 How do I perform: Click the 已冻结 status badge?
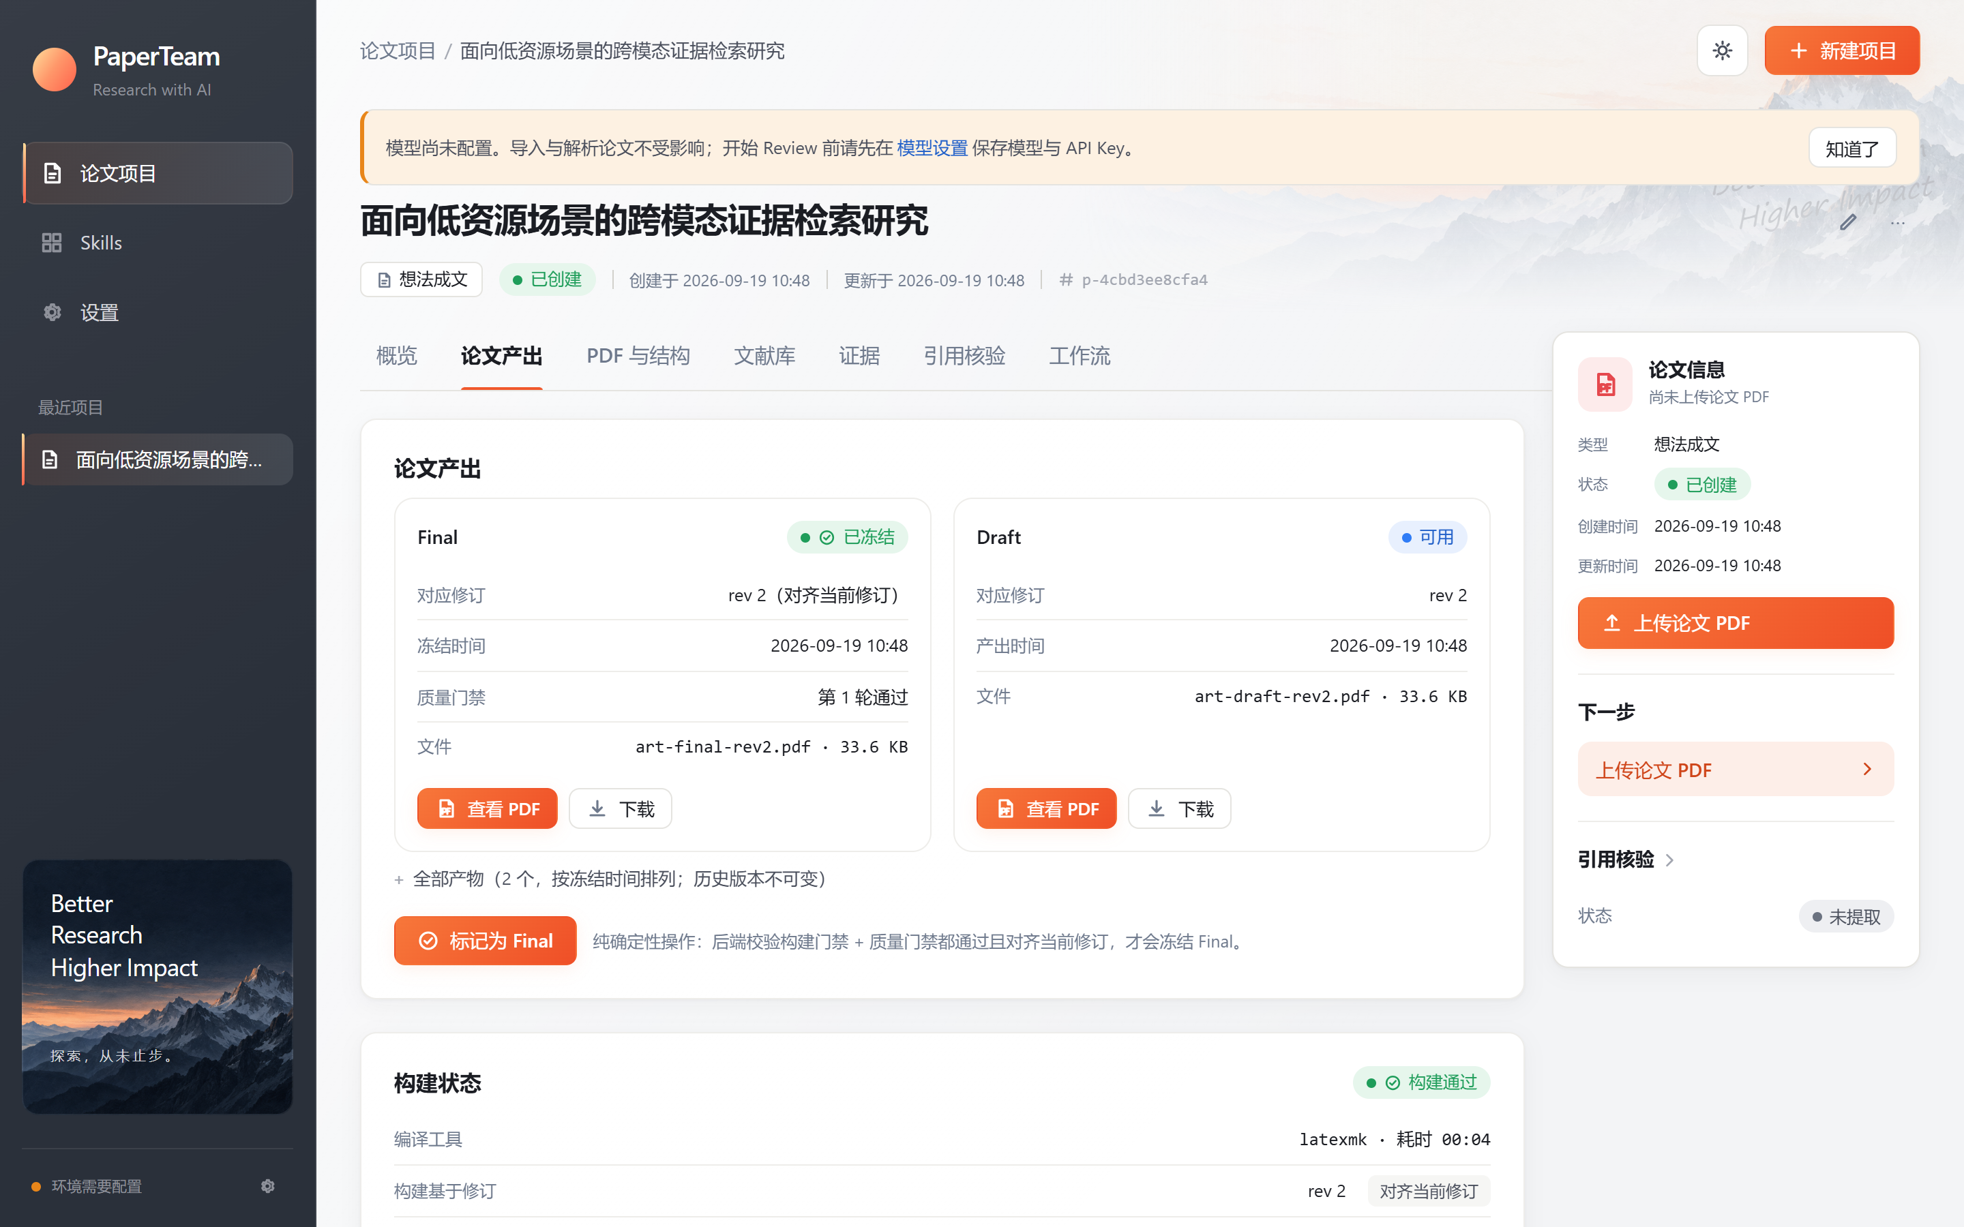[x=846, y=537]
